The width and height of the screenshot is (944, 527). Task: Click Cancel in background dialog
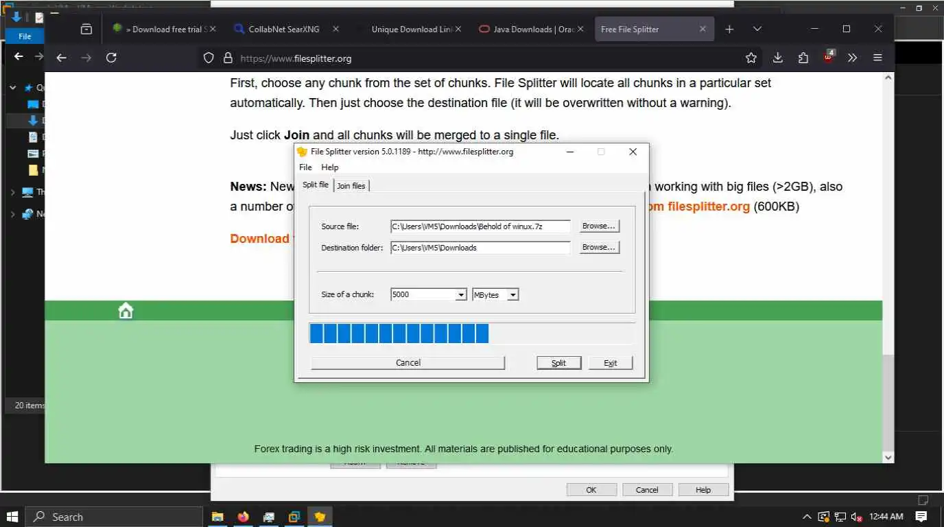647,490
